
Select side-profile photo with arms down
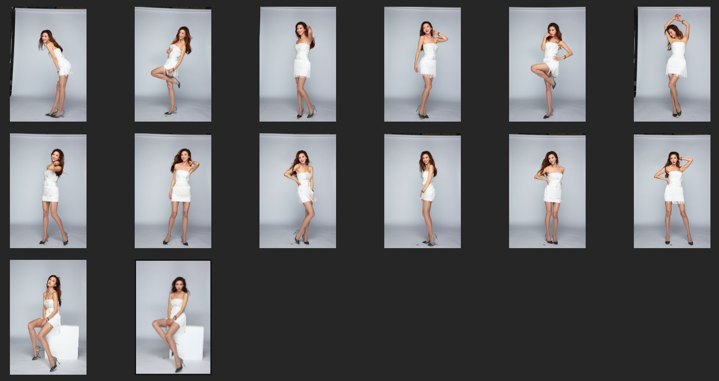pyautogui.click(x=423, y=191)
